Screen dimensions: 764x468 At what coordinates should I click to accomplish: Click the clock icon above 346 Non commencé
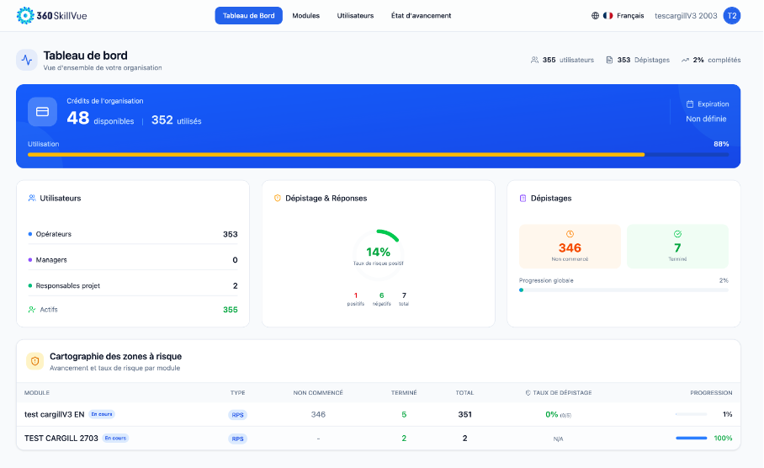pos(570,234)
